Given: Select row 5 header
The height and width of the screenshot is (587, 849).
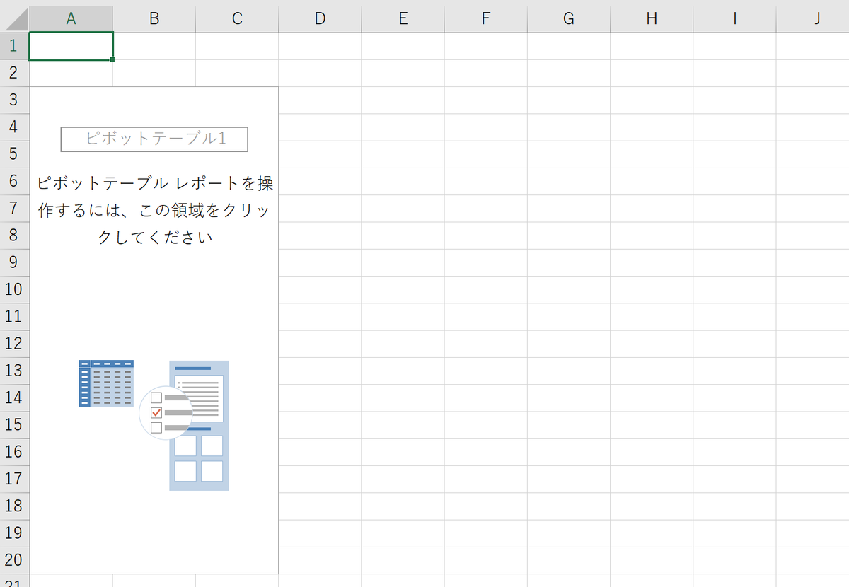Looking at the screenshot, I should (x=14, y=154).
